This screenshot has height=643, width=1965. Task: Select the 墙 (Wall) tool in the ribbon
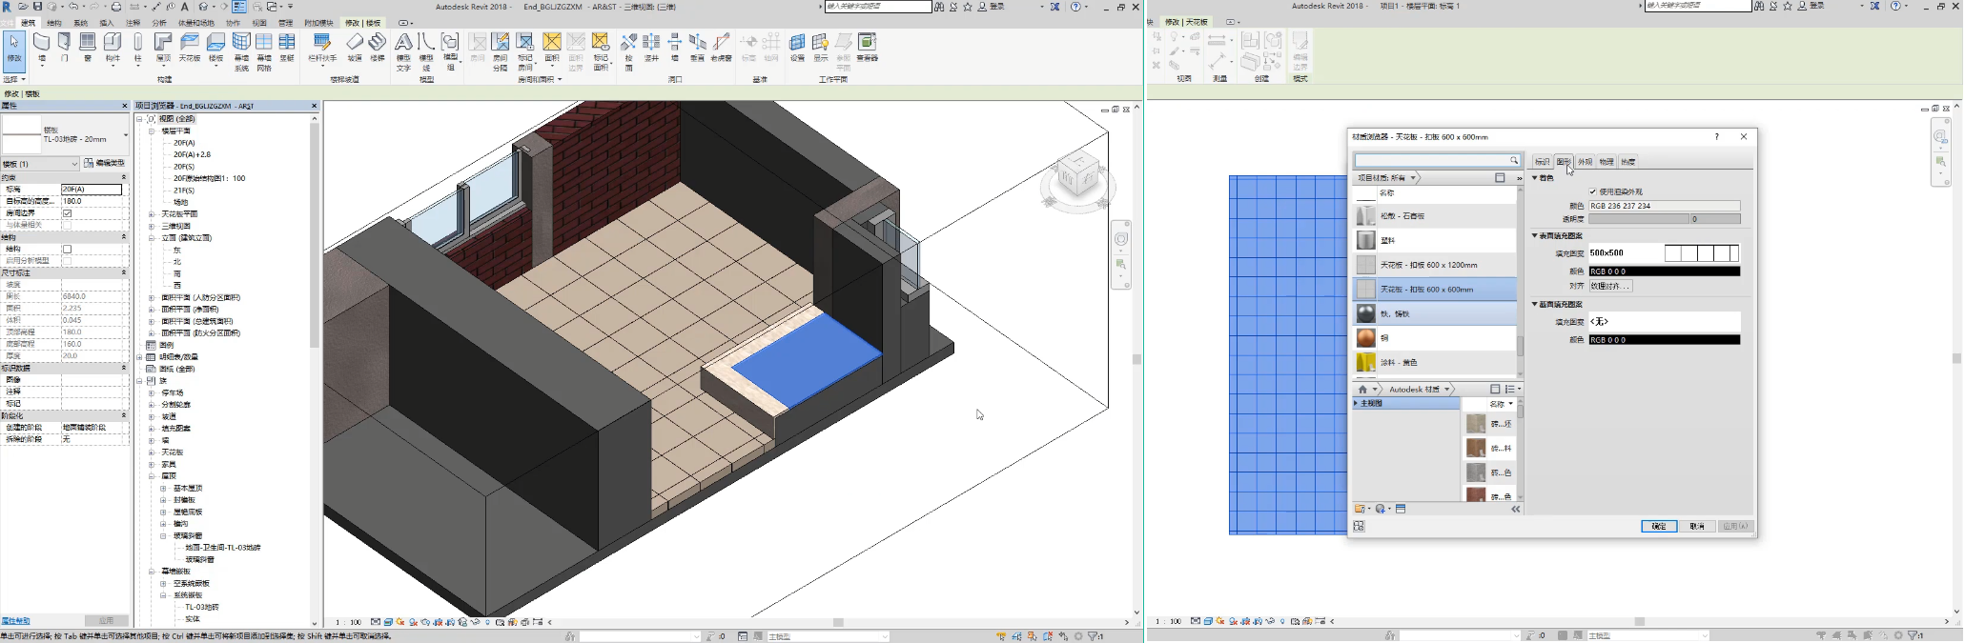click(41, 49)
